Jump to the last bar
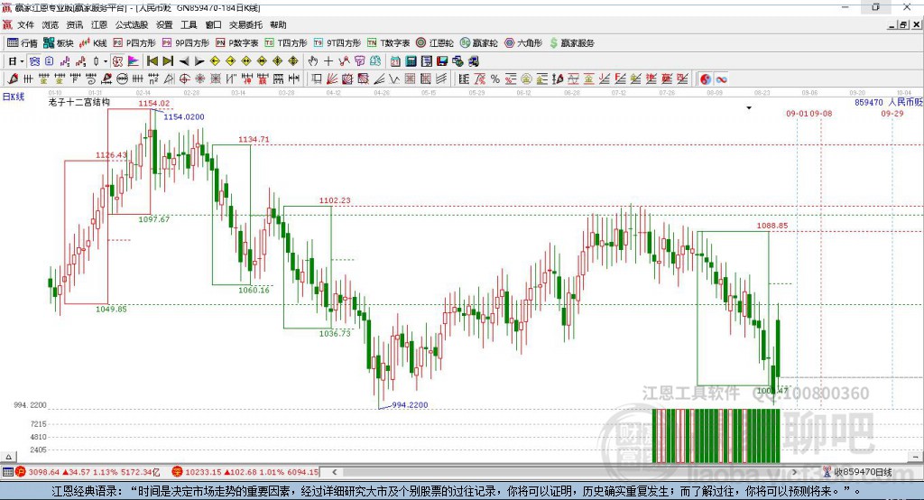This screenshot has height=500, width=924. coord(168,61)
